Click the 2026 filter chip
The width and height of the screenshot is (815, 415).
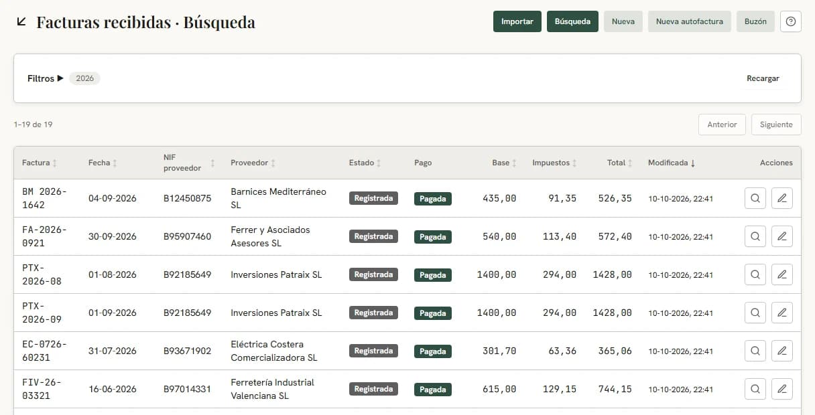pyautogui.click(x=84, y=78)
